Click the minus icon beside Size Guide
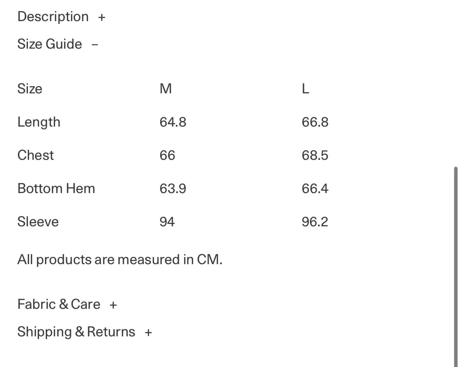The height and width of the screenshot is (367, 461). (x=95, y=45)
